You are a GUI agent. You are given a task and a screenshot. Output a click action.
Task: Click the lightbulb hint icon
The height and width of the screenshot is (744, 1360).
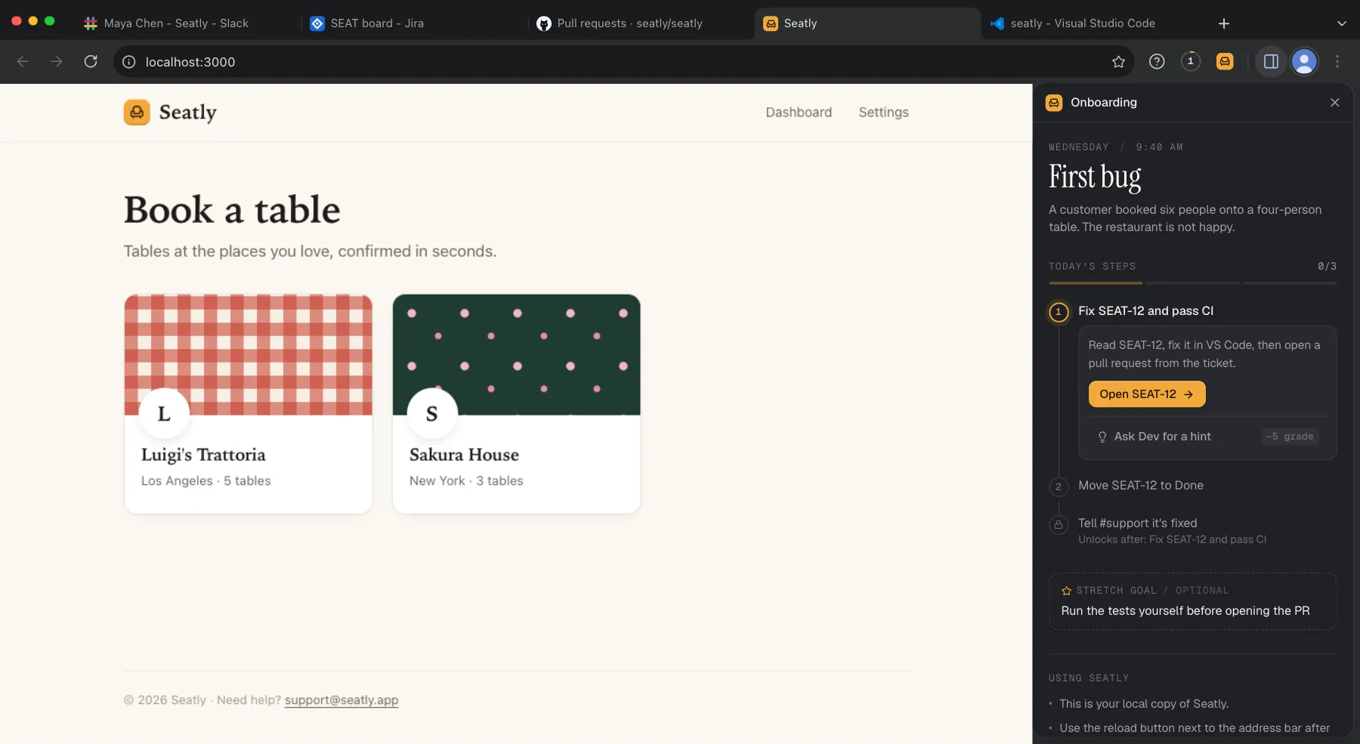[1102, 437]
